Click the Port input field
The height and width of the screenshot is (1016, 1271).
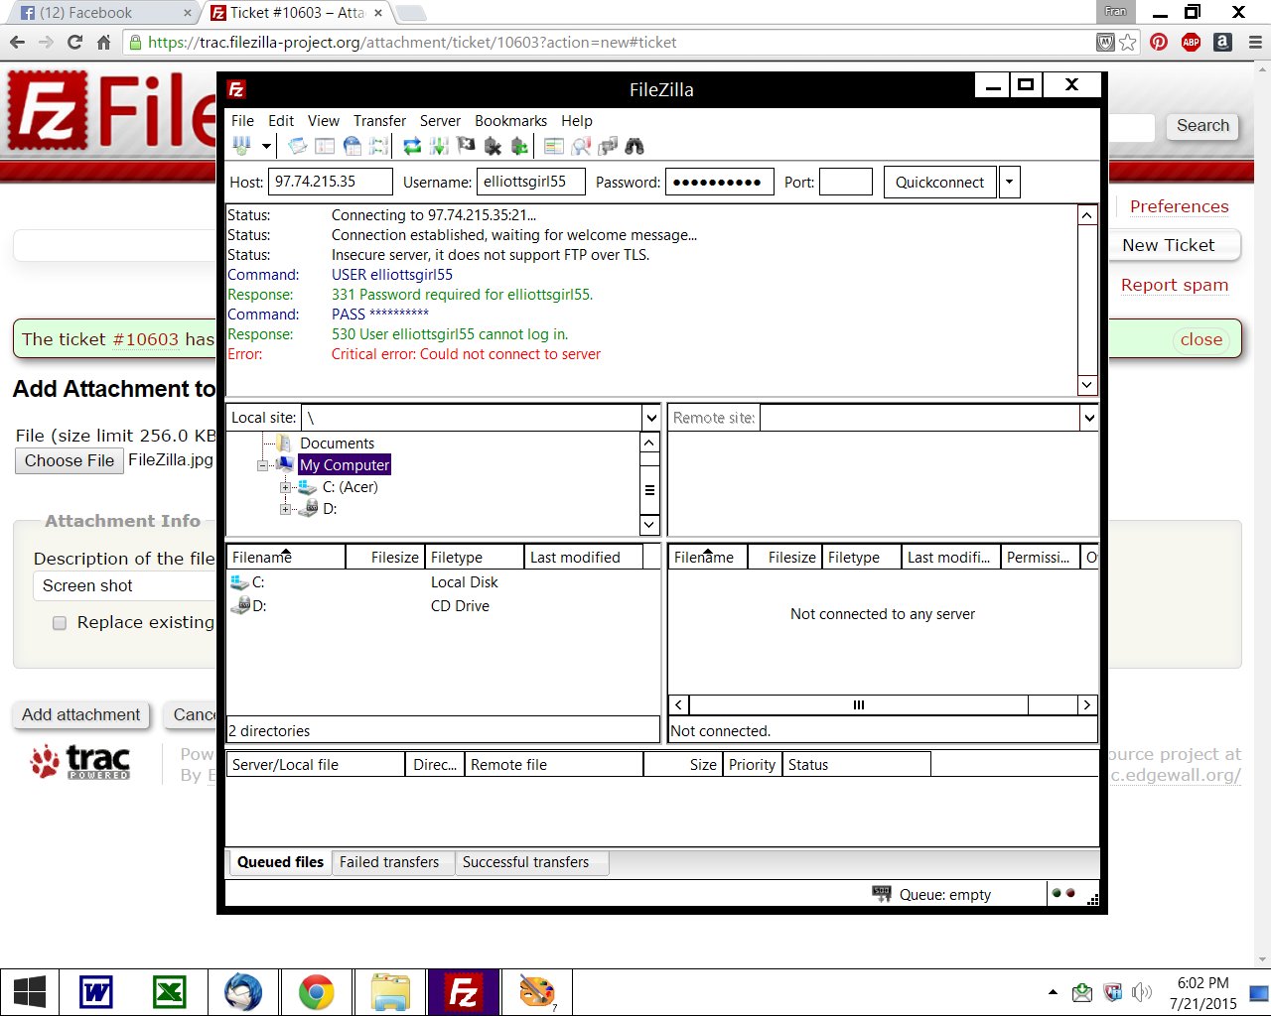tap(846, 182)
